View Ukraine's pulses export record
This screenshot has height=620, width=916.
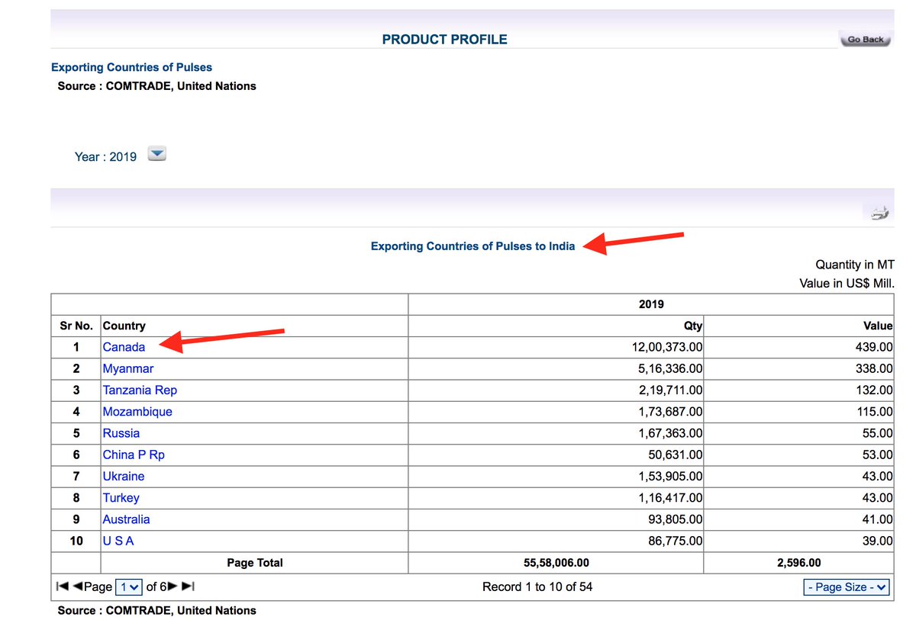pos(124,476)
